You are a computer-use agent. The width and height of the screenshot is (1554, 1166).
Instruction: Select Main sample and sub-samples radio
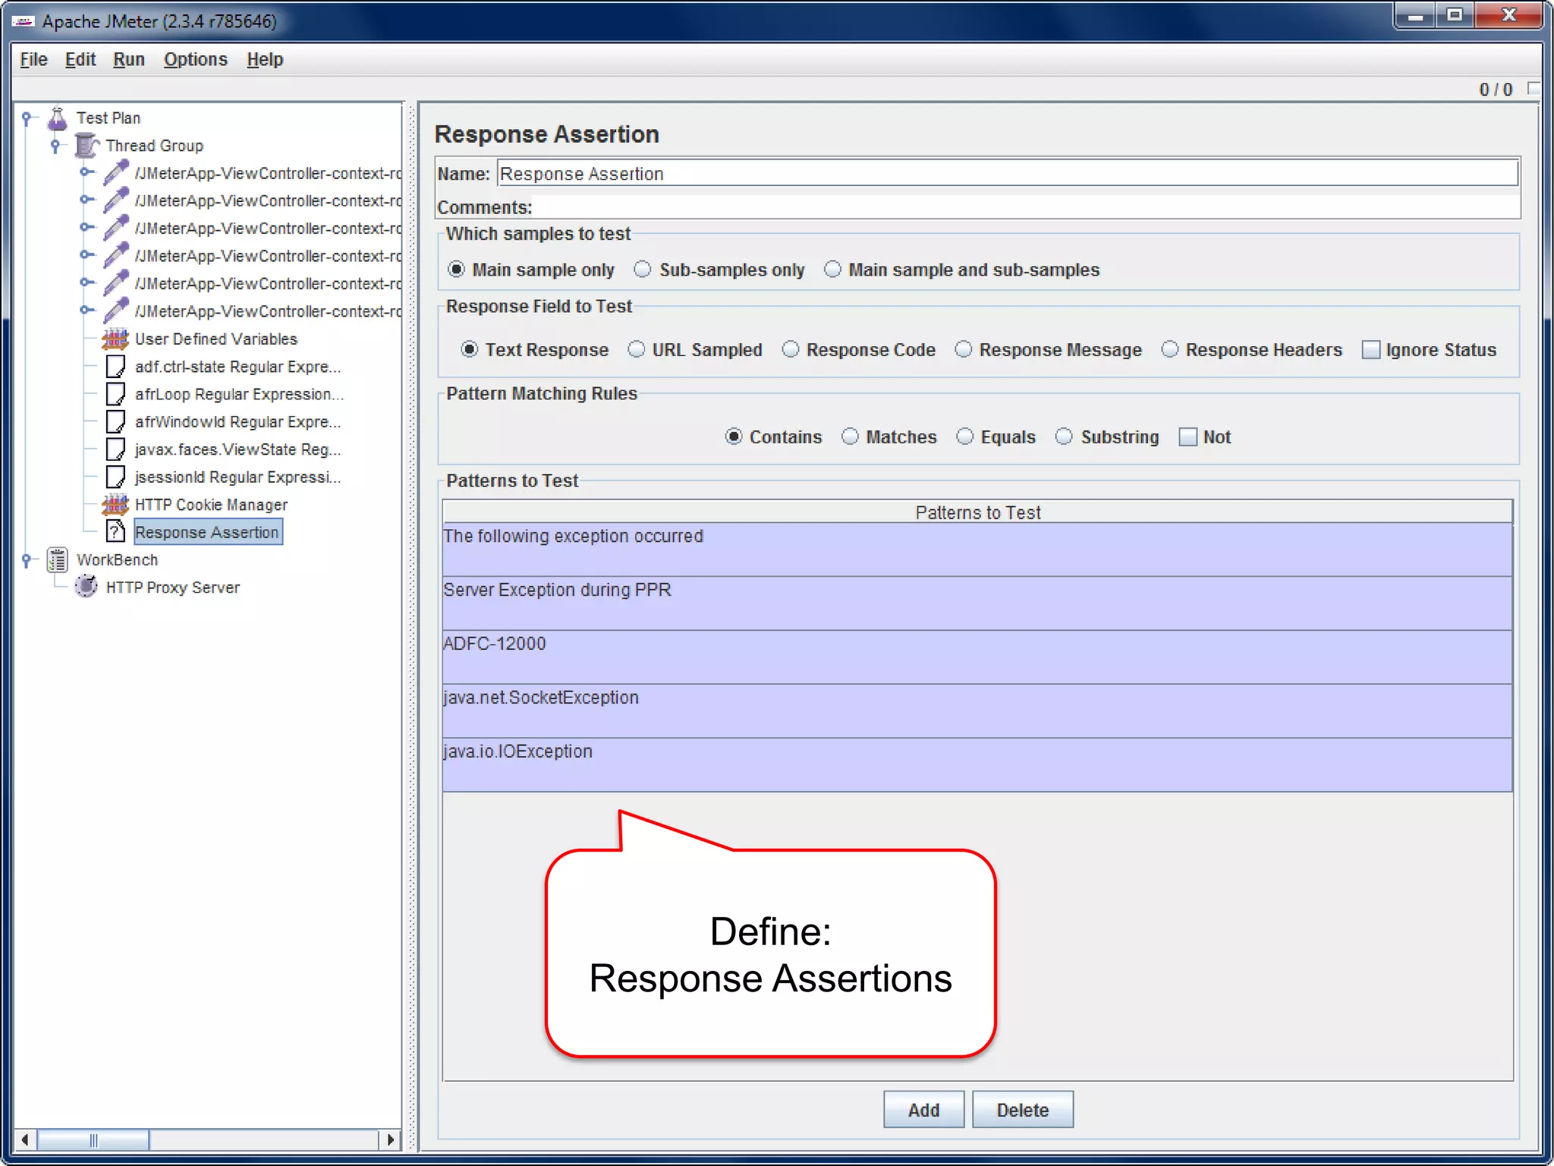pos(832,269)
